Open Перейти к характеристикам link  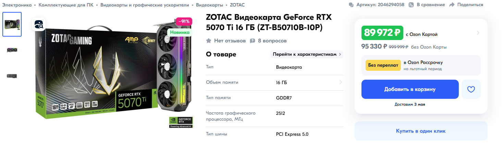click(x=307, y=54)
